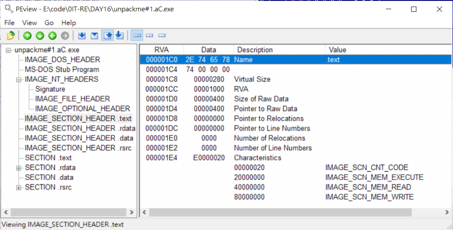Viewport: 453px width, 230px height.
Task: Click the blue envelope-shaped toolbar icon
Action: pyautogui.click(x=95, y=35)
